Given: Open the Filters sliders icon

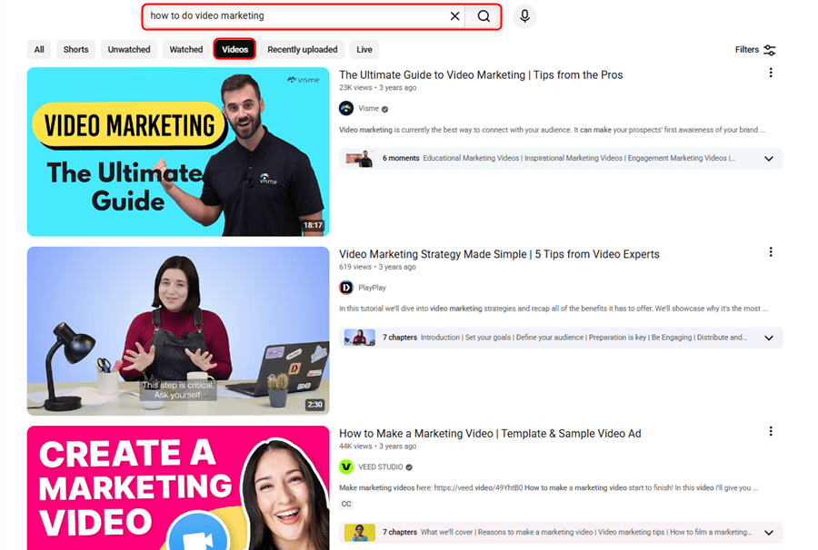Looking at the screenshot, I should 770,50.
